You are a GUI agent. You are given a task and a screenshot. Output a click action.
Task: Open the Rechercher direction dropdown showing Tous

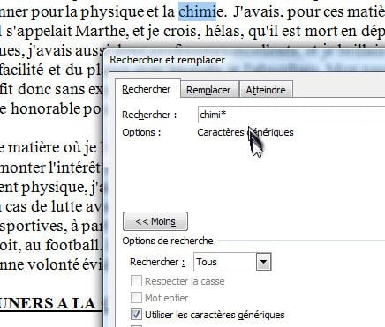click(x=232, y=262)
